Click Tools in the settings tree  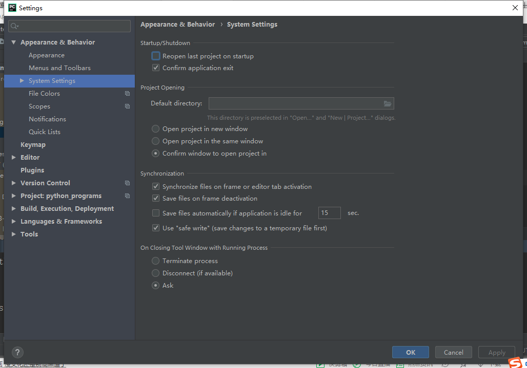(29, 234)
